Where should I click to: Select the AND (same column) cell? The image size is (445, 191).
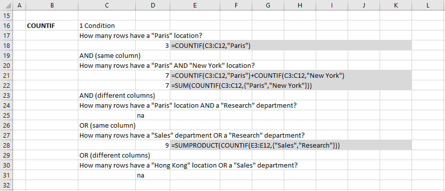(x=110, y=55)
